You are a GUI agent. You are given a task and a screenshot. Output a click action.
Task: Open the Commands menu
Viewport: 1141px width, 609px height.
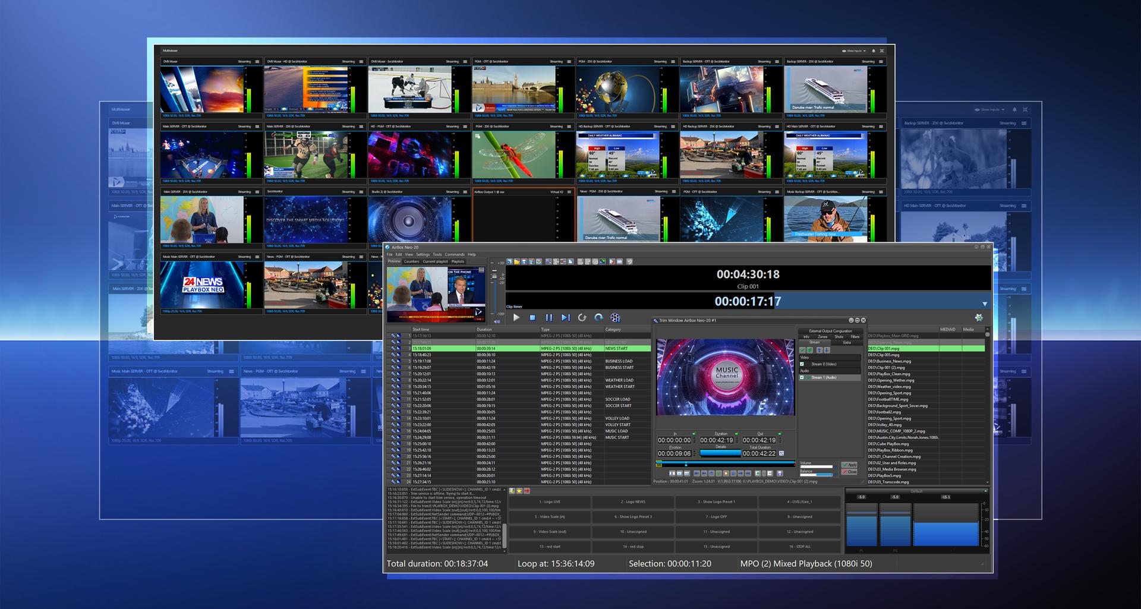click(455, 254)
